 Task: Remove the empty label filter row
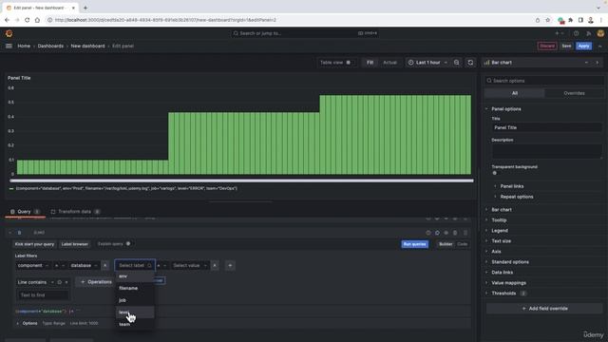point(215,266)
